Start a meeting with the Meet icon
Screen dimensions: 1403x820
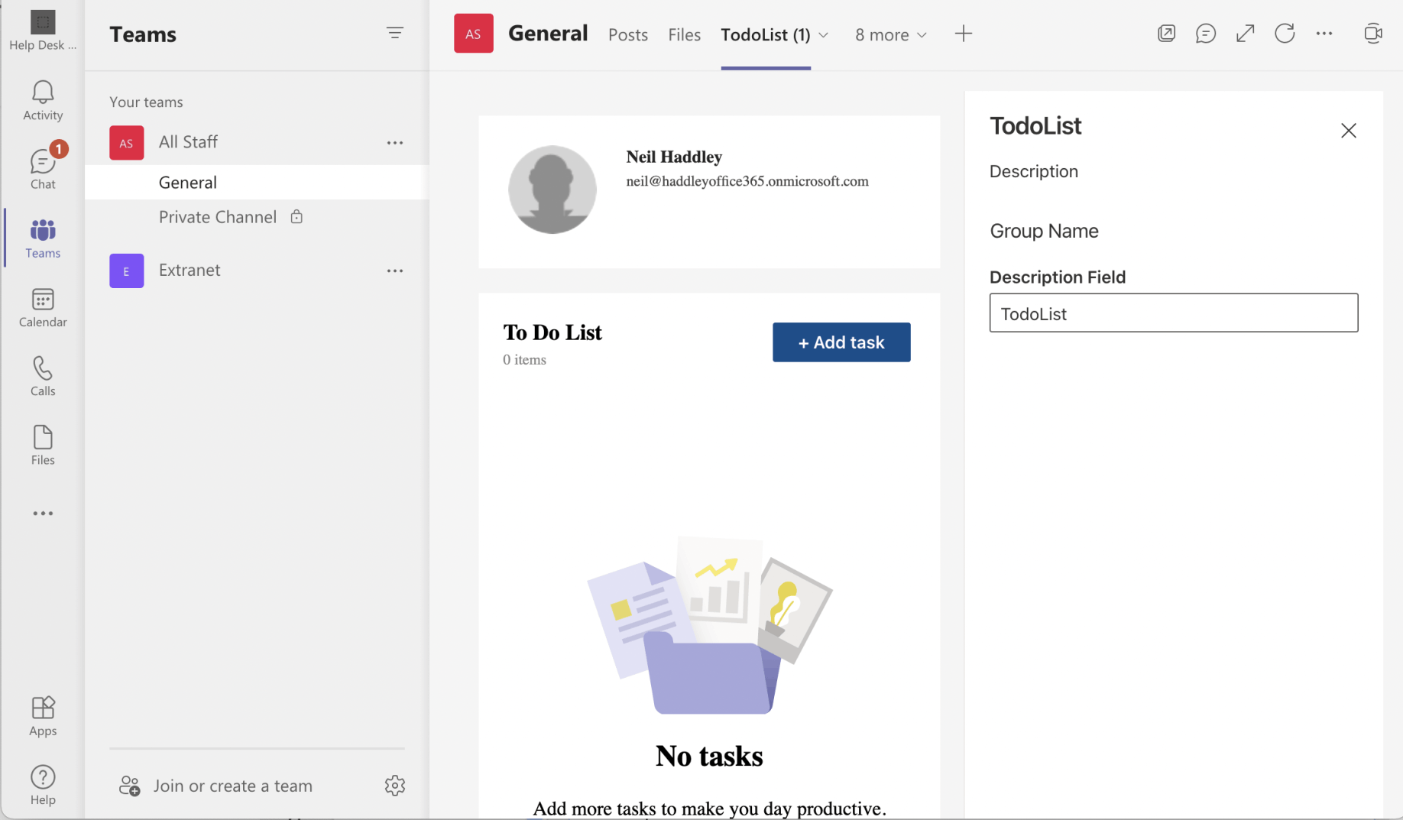[1373, 34]
